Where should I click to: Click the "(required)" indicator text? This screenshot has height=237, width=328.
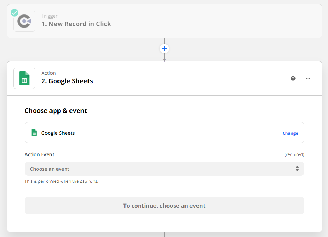pos(294,154)
